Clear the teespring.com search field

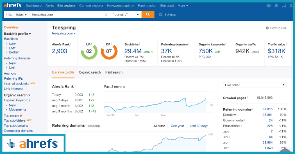[x=106, y=15]
